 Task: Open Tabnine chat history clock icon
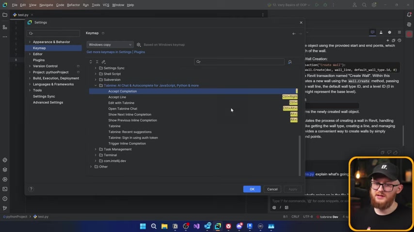(399, 41)
